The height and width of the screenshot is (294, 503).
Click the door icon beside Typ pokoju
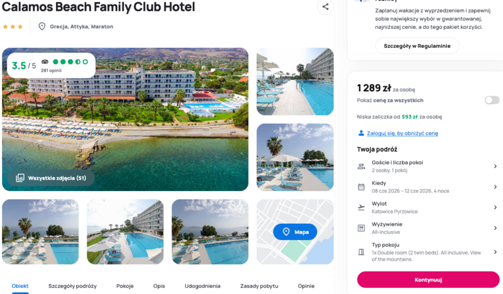point(361,252)
